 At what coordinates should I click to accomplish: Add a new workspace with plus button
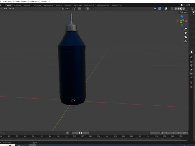(121, 5)
